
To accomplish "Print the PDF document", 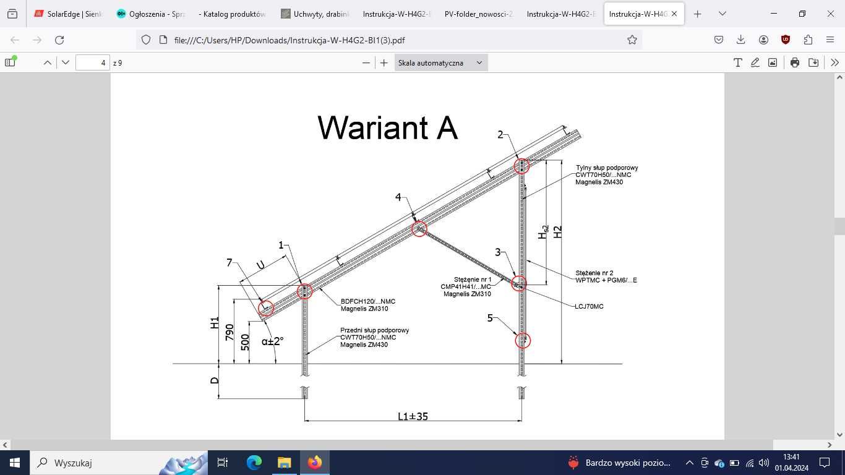I will click(x=795, y=62).
